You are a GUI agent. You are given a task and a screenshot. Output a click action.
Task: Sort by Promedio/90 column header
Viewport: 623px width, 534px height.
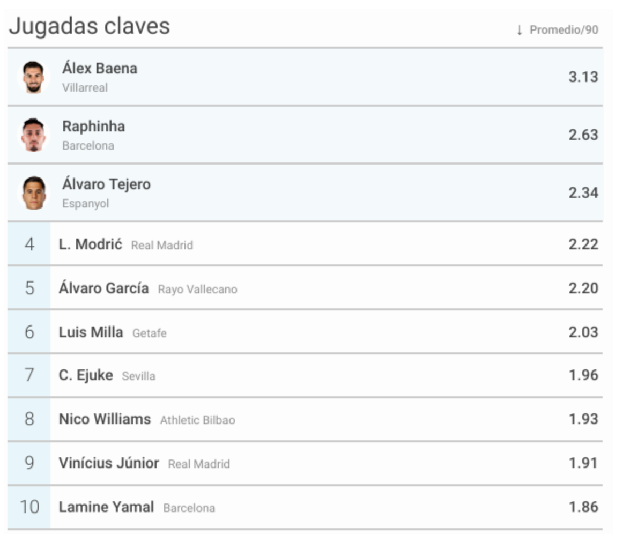564,30
